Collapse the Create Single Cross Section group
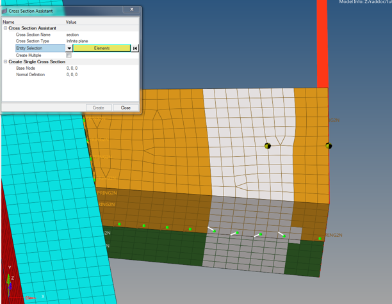 coord(5,62)
